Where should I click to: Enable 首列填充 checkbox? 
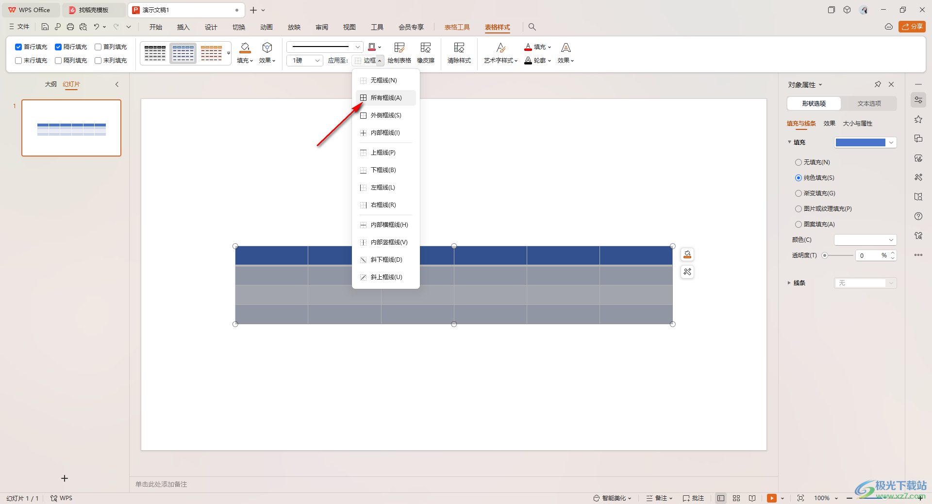click(x=98, y=47)
